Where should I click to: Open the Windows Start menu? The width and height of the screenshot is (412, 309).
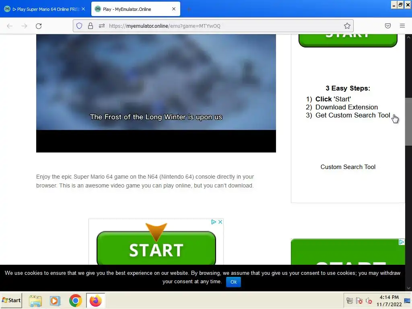tap(11, 300)
